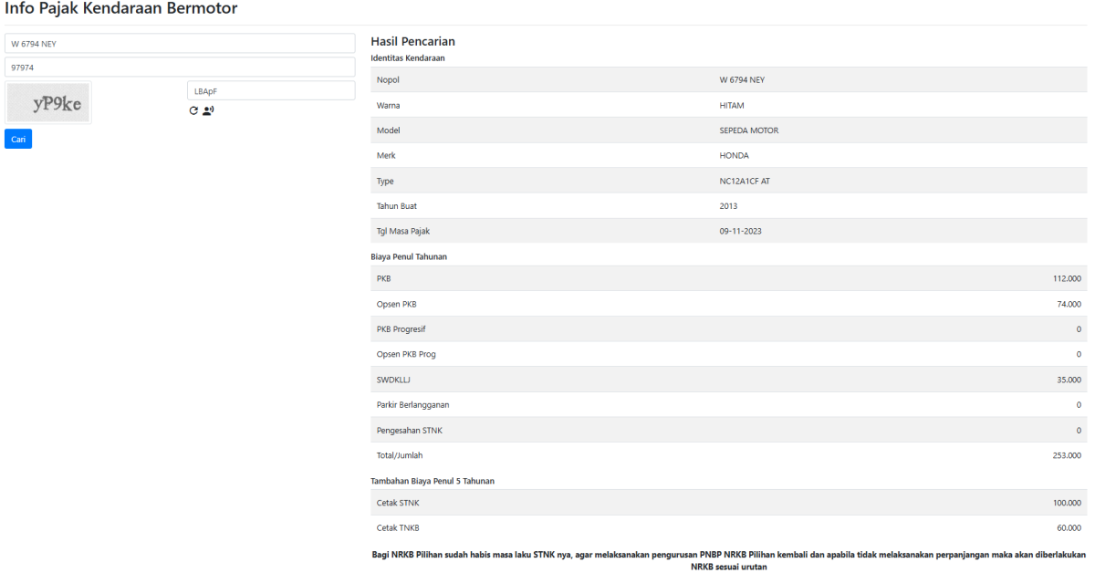1095x573 pixels.
Task: Select the SWDKLLJ label
Action: pos(394,380)
